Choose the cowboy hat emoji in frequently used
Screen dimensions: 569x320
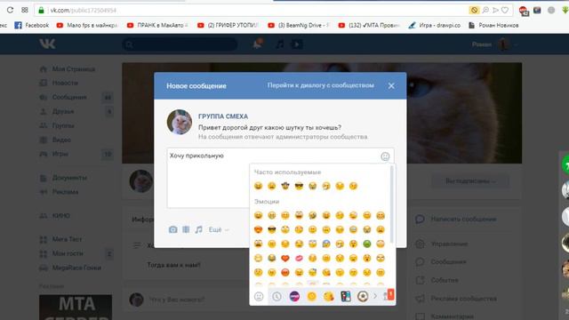click(x=285, y=186)
